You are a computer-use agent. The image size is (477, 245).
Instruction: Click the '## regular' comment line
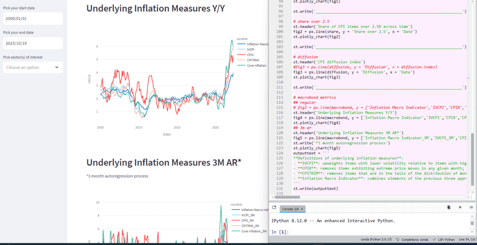(304, 102)
